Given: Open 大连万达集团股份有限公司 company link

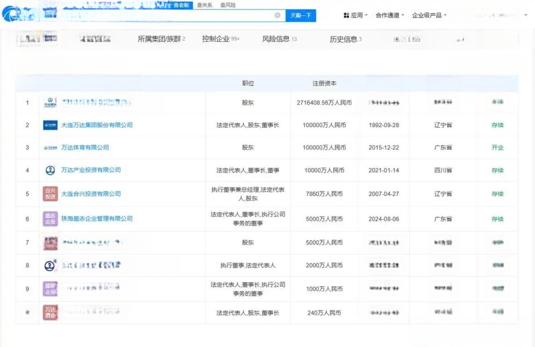Looking at the screenshot, I should (x=97, y=125).
